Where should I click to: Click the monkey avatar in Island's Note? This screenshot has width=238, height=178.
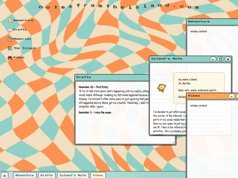tap(161, 88)
